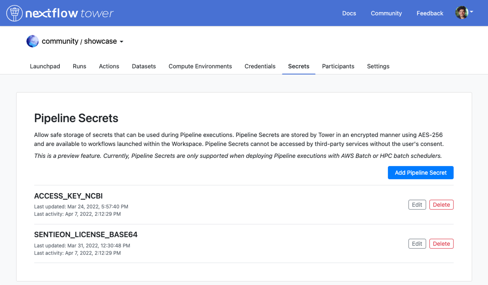Click the community workspace globe icon
Viewport: 488px width, 285px height.
[32, 41]
